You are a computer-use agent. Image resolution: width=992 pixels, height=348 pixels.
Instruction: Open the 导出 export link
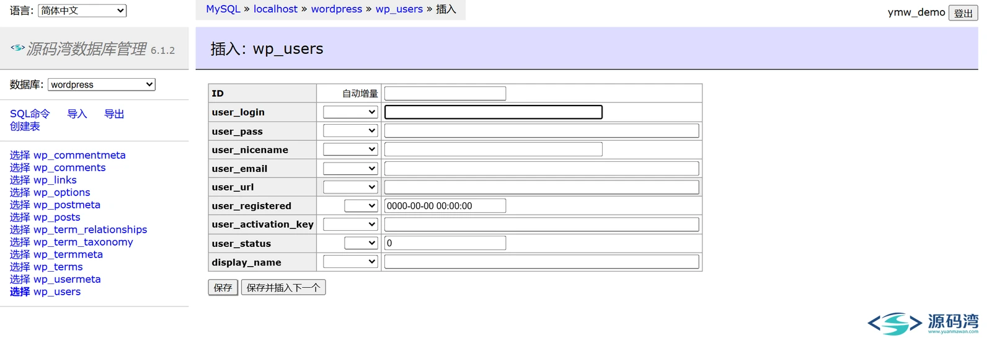click(x=114, y=114)
